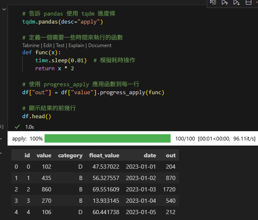The image size is (258, 220).
Task: Click the progress_apply(func) assignment line
Action: (x=93, y=93)
